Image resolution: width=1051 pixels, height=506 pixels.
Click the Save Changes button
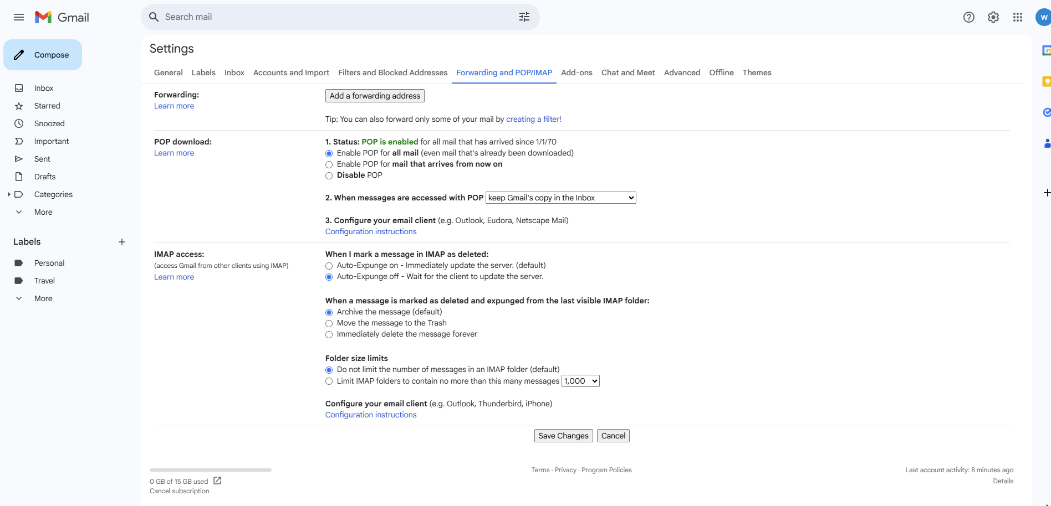click(x=563, y=436)
